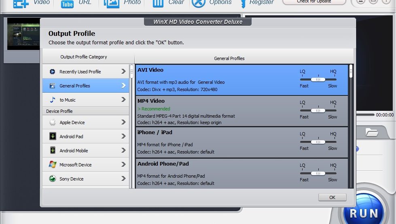Select to Music category
The width and height of the screenshot is (396, 224).
(86, 100)
